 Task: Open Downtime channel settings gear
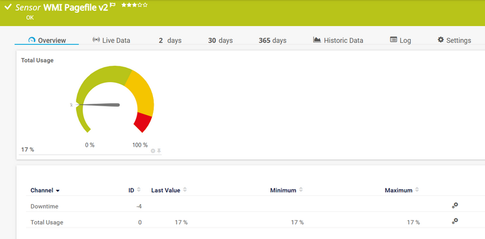point(455,205)
